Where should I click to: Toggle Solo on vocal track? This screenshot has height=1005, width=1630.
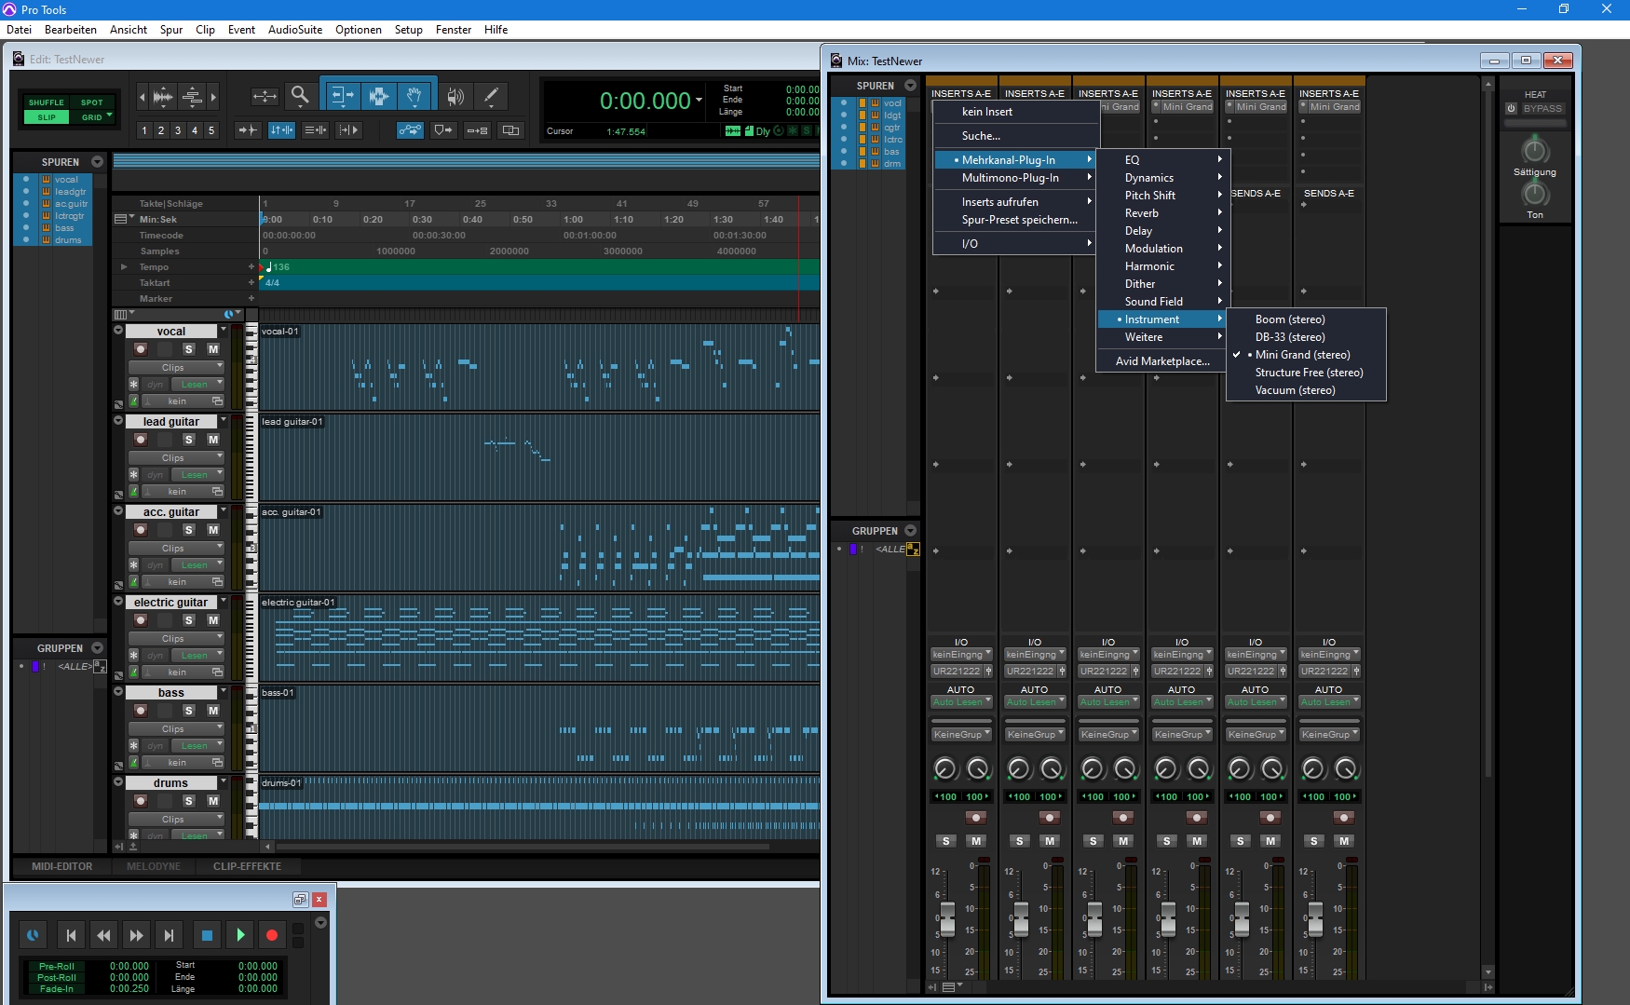coord(189,349)
